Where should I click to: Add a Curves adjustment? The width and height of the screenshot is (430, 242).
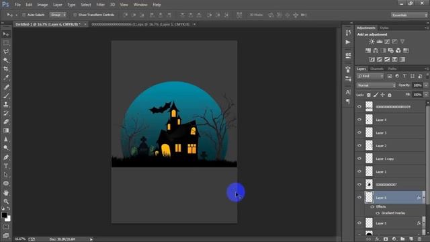387,42
